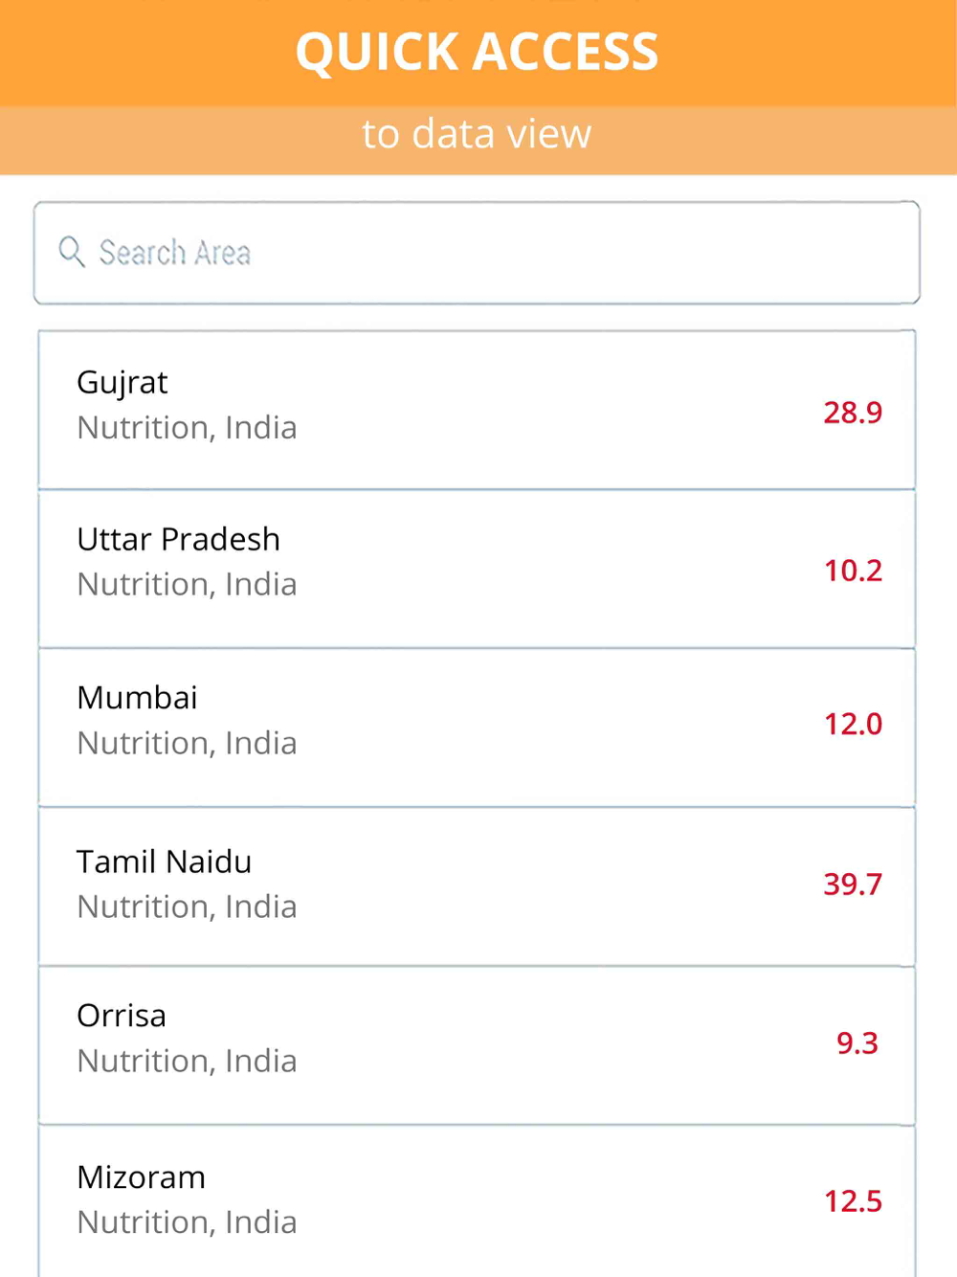Select the Mizoram list row

click(x=477, y=1201)
